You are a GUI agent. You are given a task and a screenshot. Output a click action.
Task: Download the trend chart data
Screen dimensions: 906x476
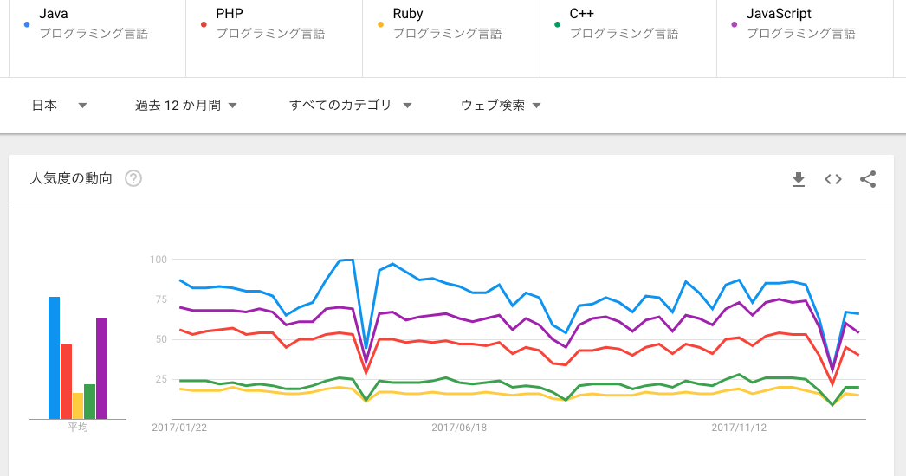[x=799, y=179]
